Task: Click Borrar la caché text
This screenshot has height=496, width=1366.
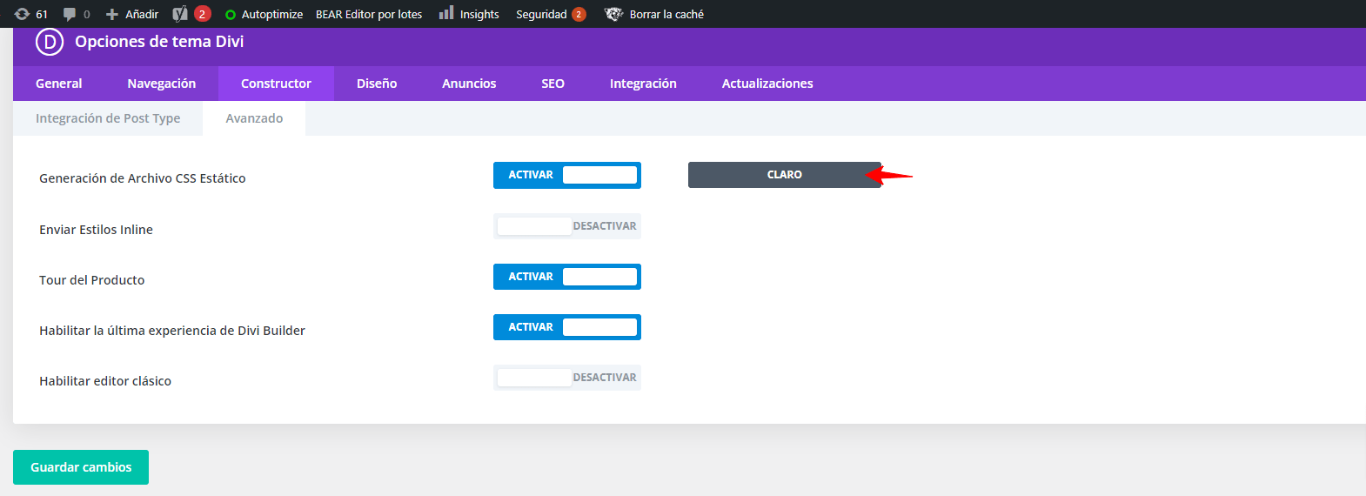Action: [x=666, y=14]
